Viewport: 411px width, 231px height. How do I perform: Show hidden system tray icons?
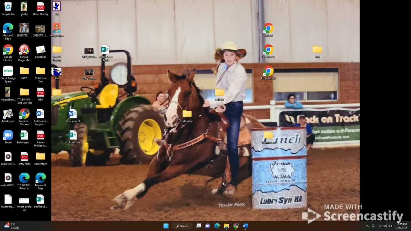(367, 226)
